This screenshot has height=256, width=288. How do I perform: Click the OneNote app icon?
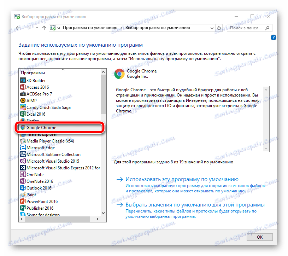click(23, 174)
